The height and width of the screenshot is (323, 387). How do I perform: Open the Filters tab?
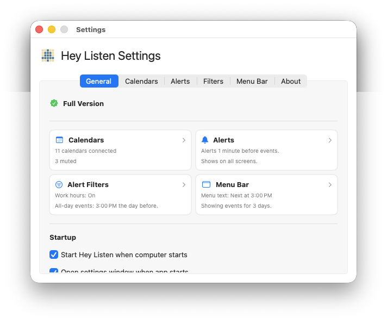click(x=213, y=81)
